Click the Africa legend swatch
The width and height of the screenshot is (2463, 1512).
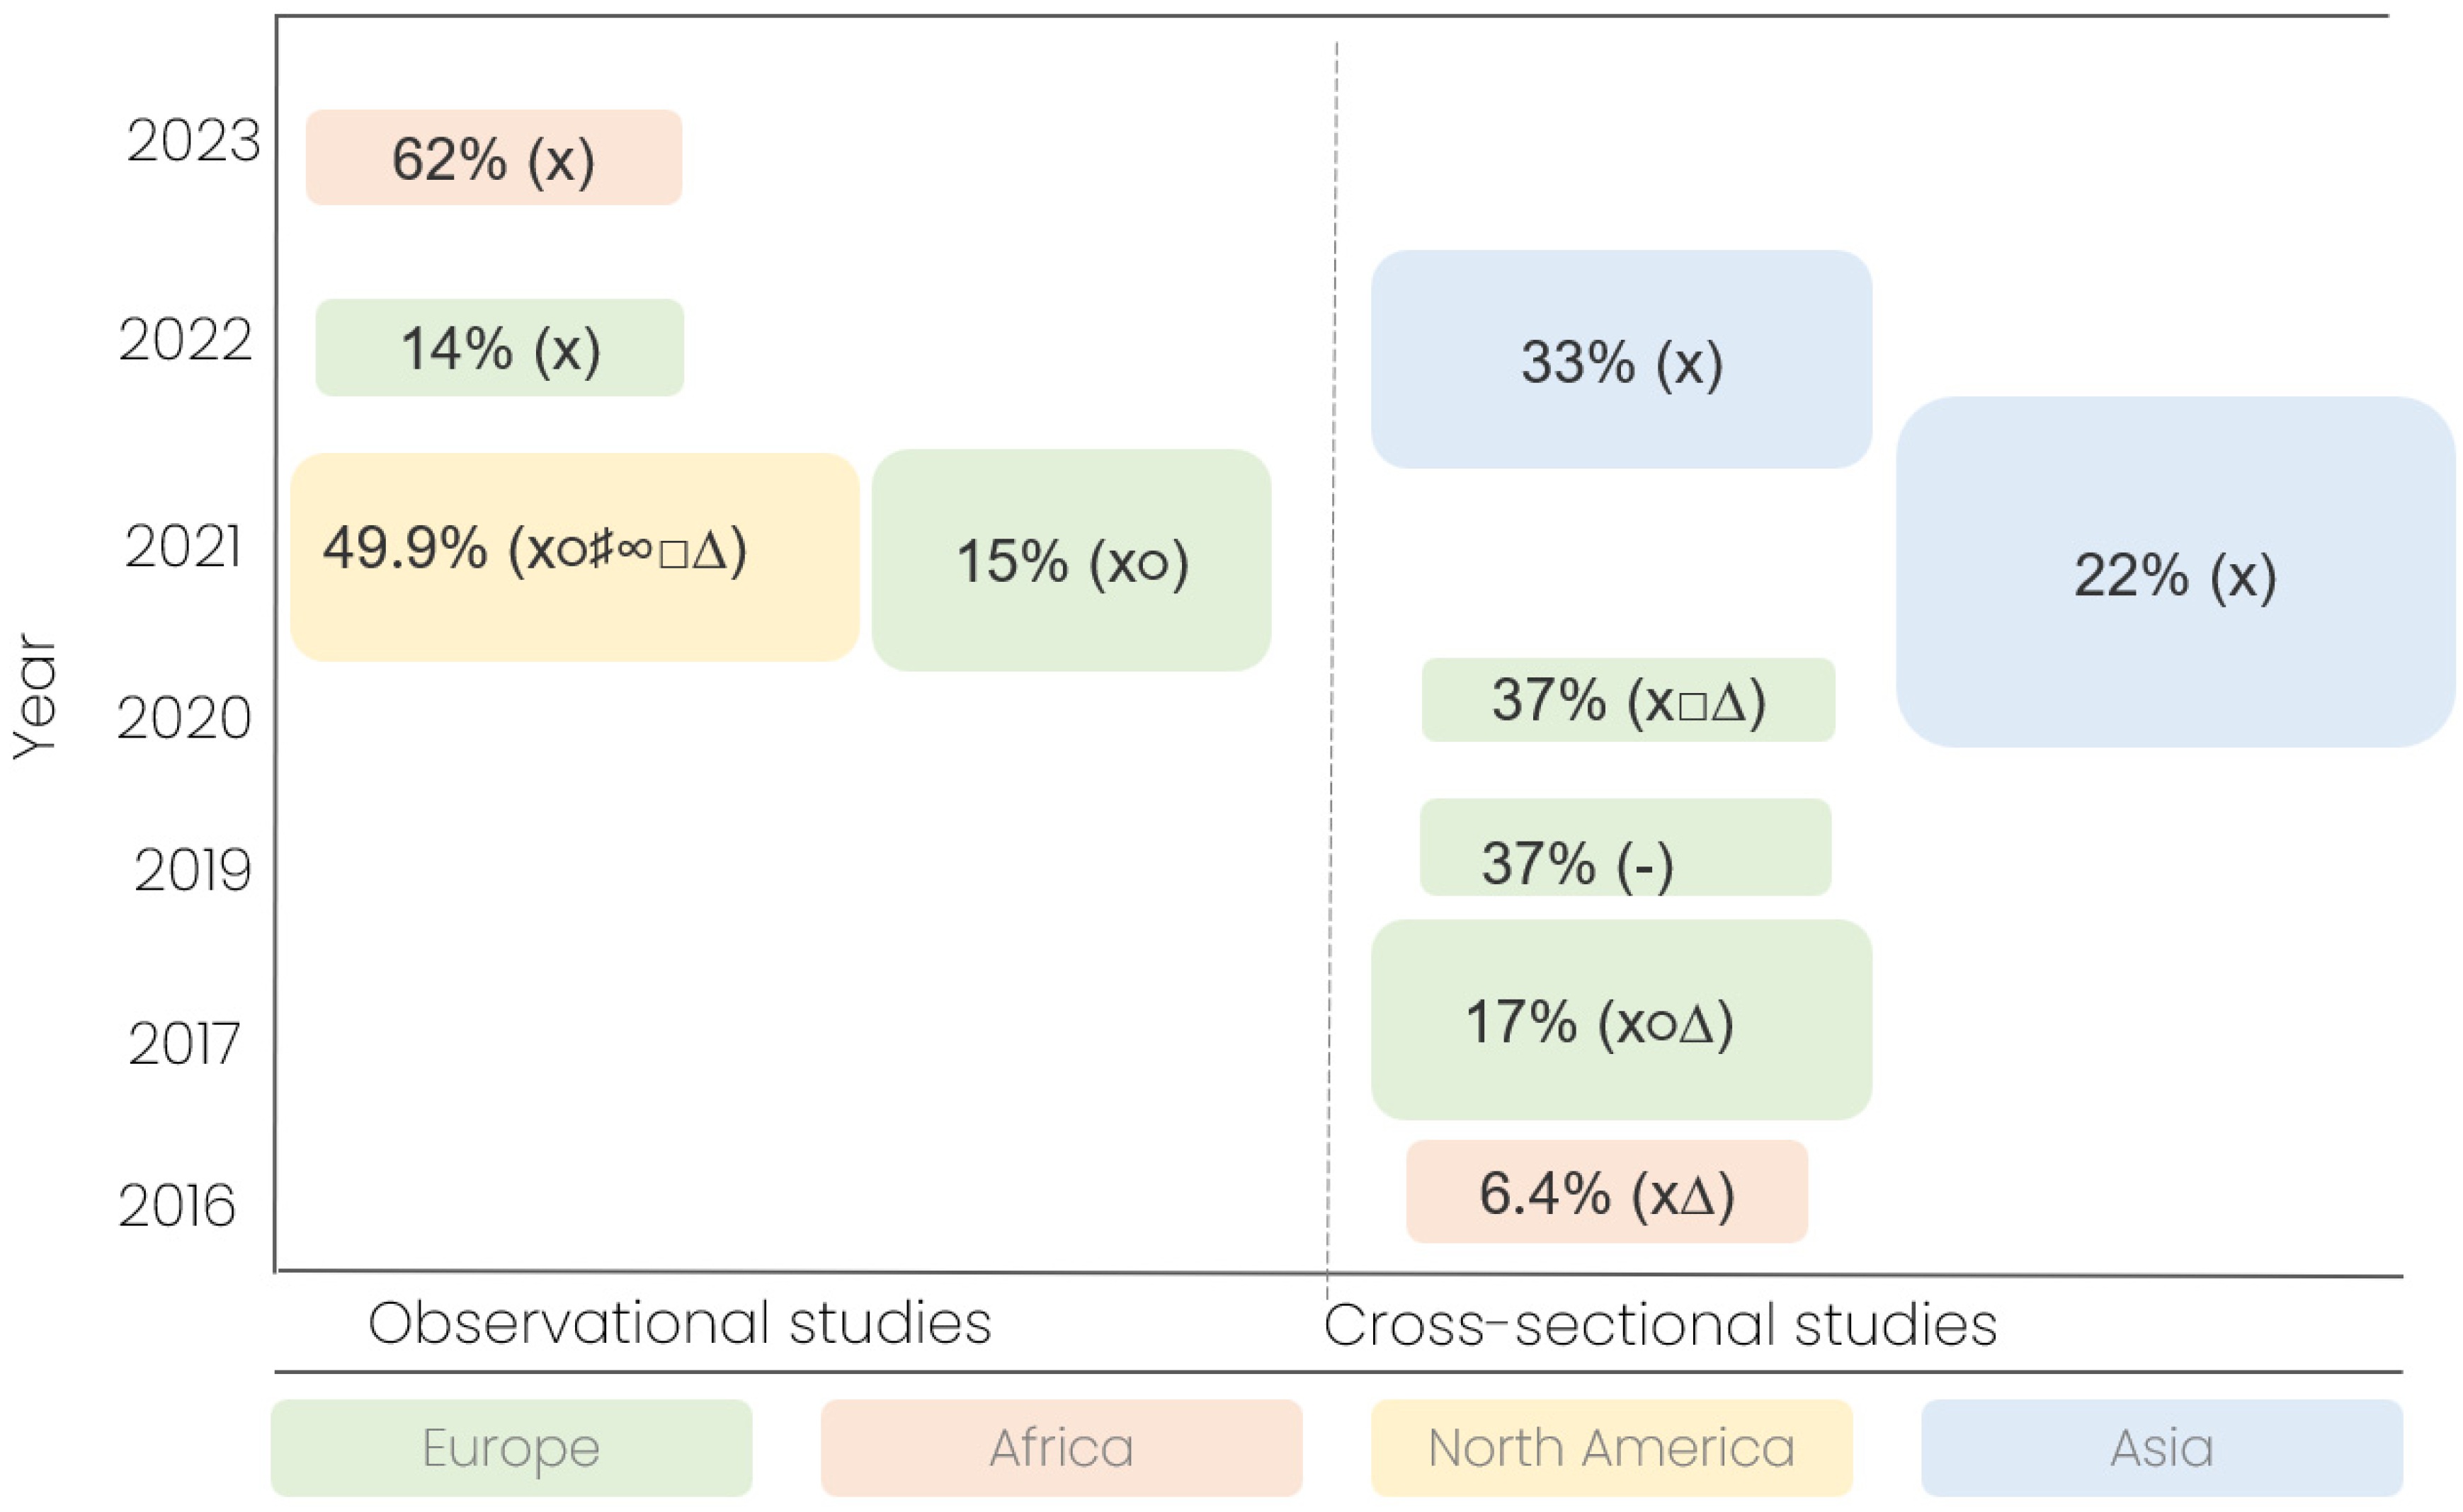pos(1060,1447)
